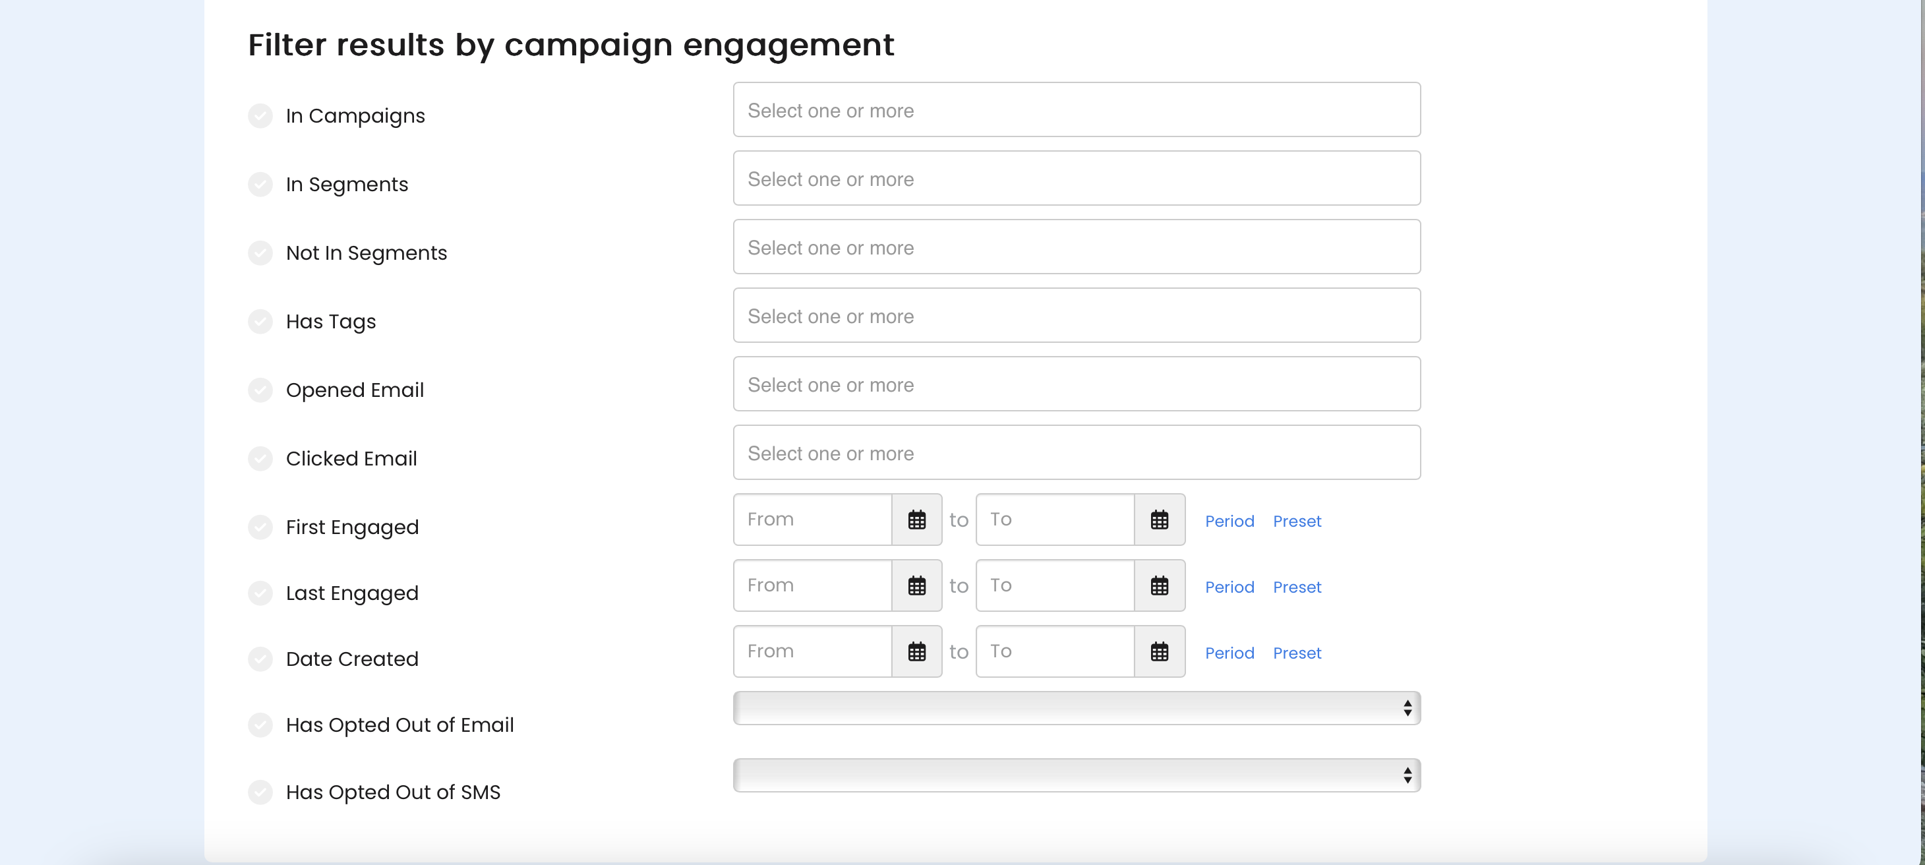
Task: Enable the Has Opted Out of Email checkmark
Action: pyautogui.click(x=260, y=725)
